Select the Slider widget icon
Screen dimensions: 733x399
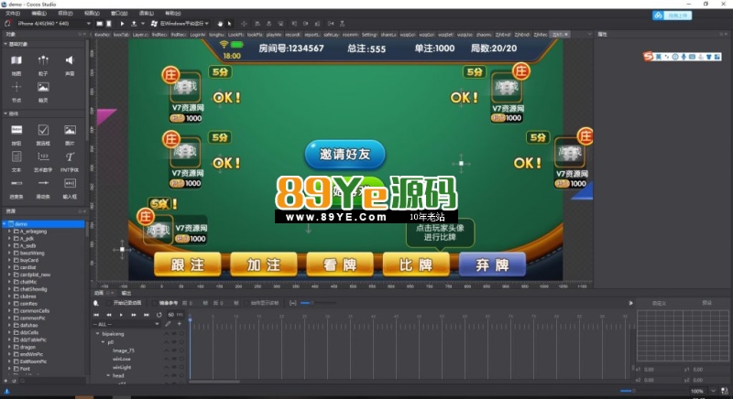pos(43,183)
